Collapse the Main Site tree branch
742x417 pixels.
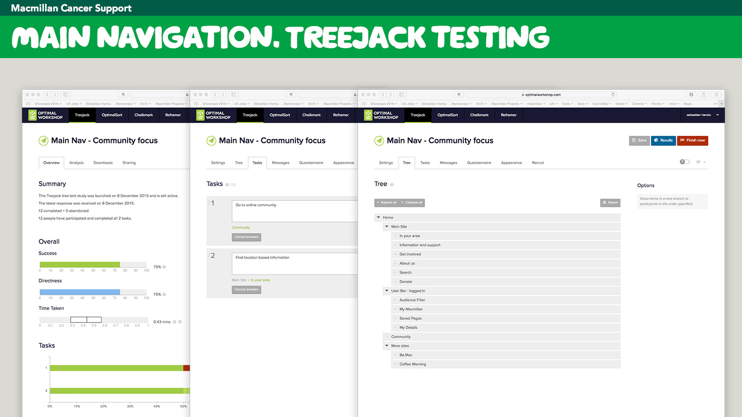[386, 226]
